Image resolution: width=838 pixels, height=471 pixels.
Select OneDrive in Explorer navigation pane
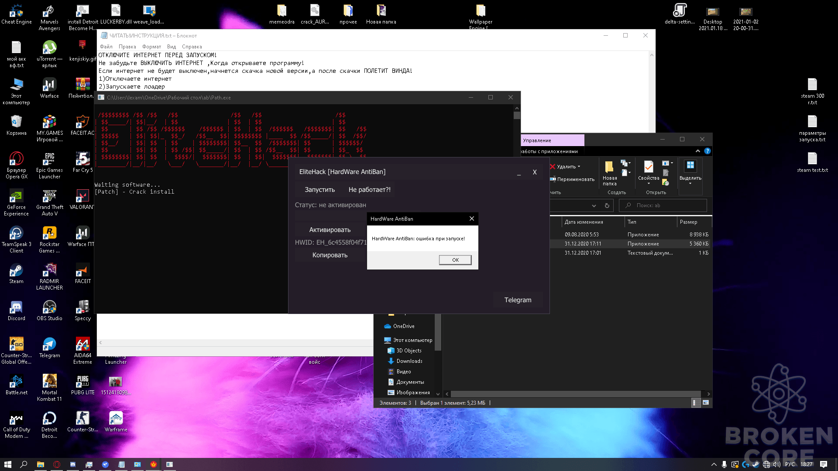tap(399, 326)
